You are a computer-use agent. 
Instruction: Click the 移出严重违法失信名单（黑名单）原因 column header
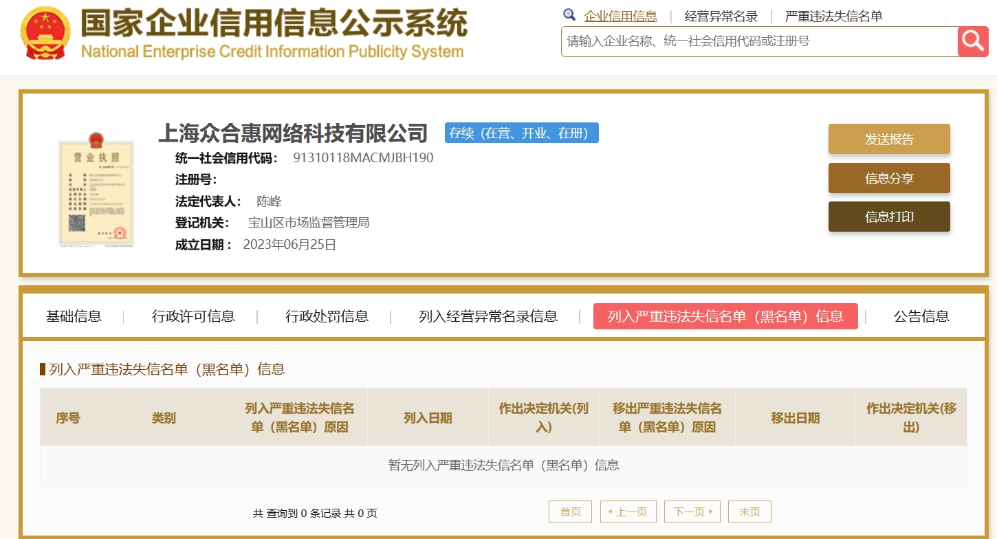[667, 417]
